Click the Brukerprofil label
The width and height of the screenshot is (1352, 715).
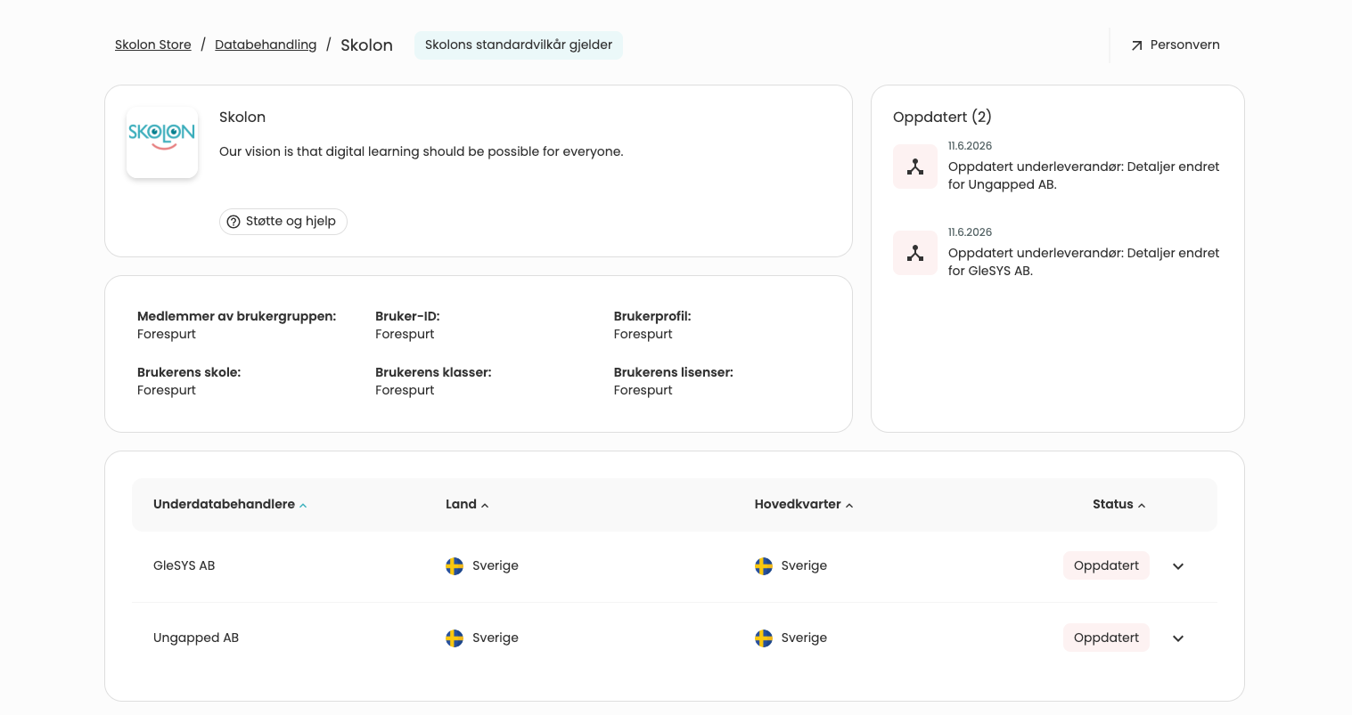pyautogui.click(x=652, y=317)
